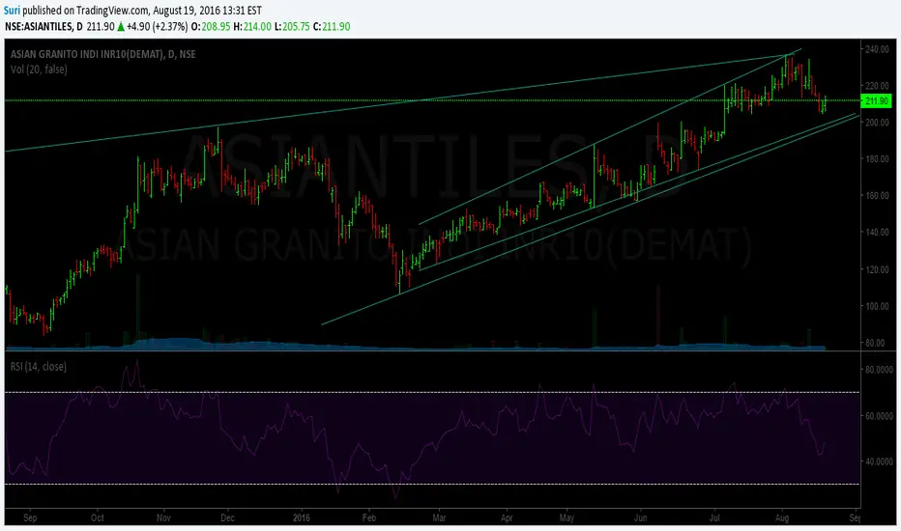901x531 pixels.
Task: Click the 160.00 price axis label
Action: 877,196
